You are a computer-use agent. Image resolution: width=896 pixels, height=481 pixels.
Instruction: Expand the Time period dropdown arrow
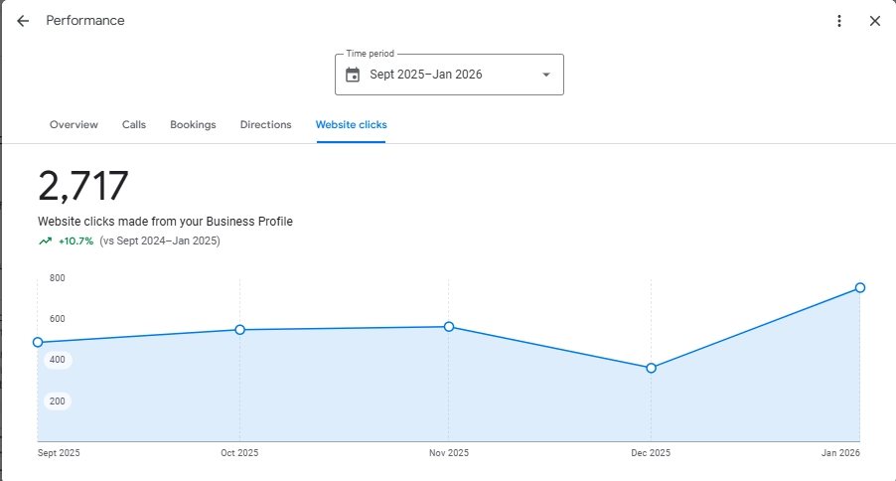coord(545,75)
